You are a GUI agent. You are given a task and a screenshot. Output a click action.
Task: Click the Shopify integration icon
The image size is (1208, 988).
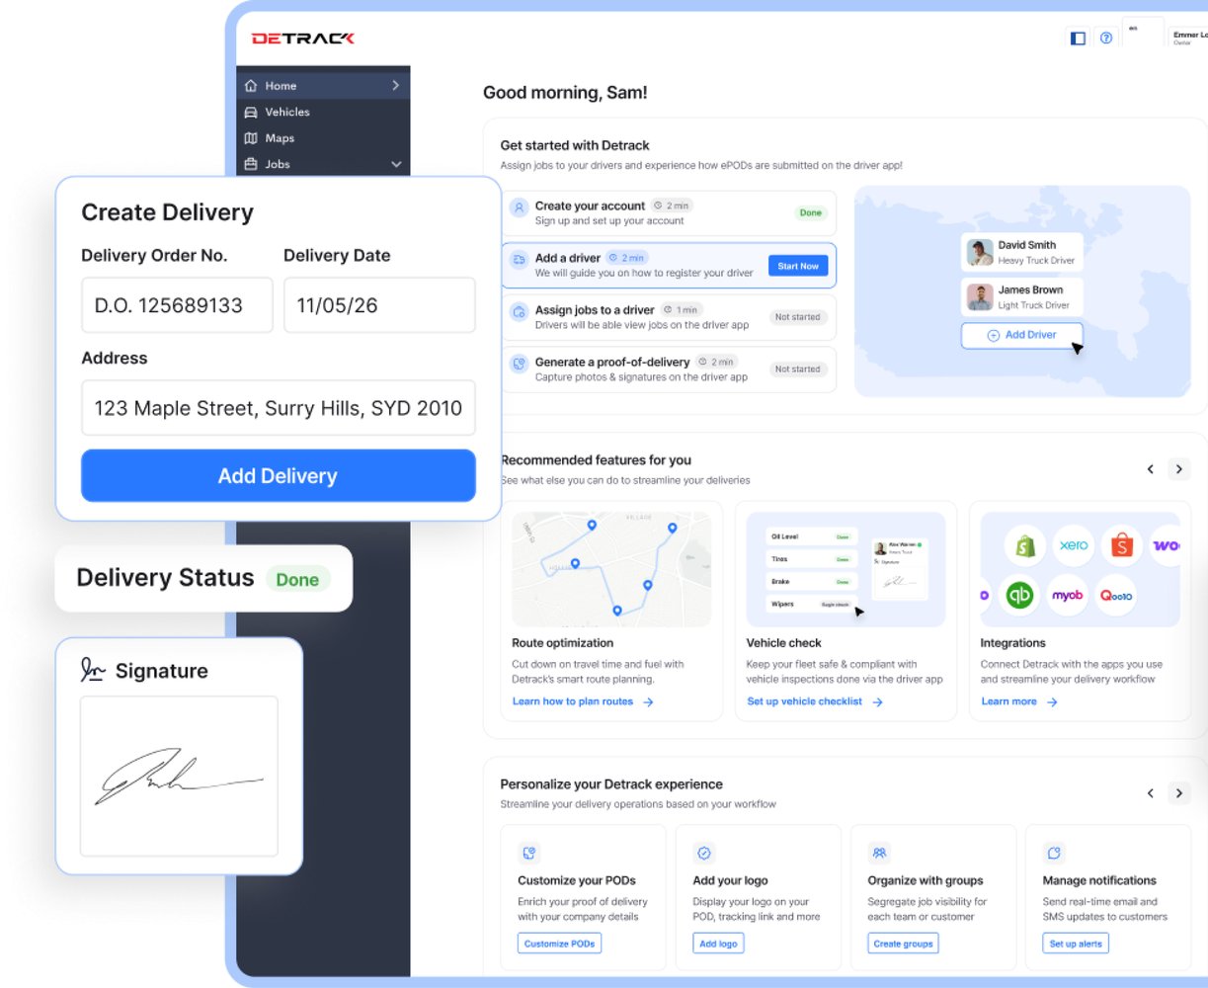coord(1026,545)
